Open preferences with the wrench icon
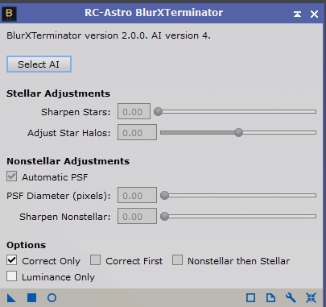Screen dimensions: 326x307 tap(291, 298)
